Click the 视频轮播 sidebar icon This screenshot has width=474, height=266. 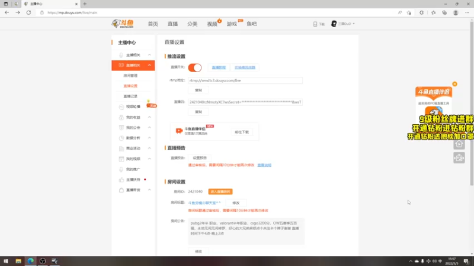(121, 107)
